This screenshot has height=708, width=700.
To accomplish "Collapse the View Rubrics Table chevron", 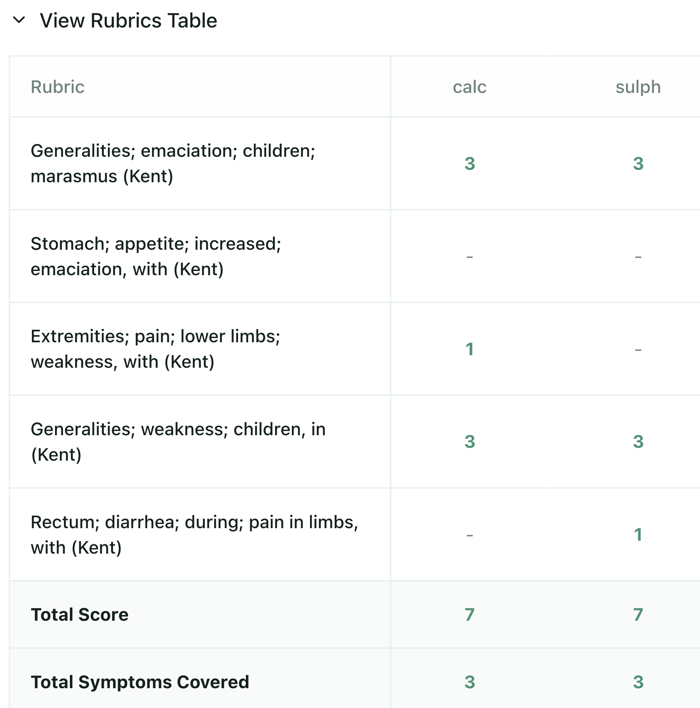I will click(19, 20).
